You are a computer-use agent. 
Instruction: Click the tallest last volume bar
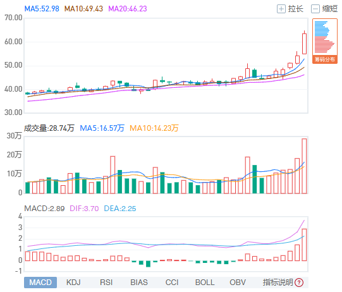(x=304, y=166)
